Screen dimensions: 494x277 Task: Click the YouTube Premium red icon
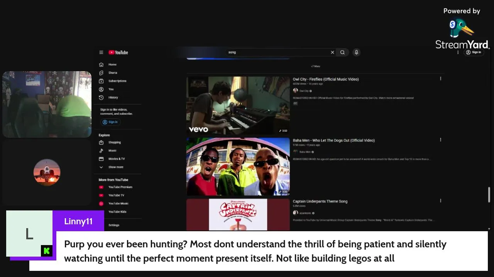point(101,187)
